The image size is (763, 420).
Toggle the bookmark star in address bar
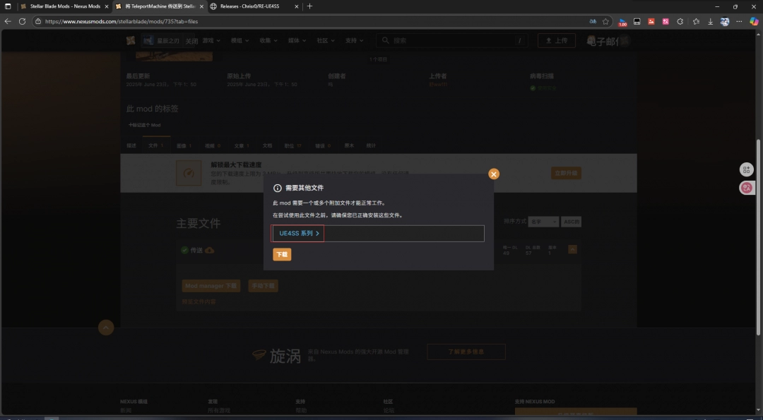tap(605, 21)
